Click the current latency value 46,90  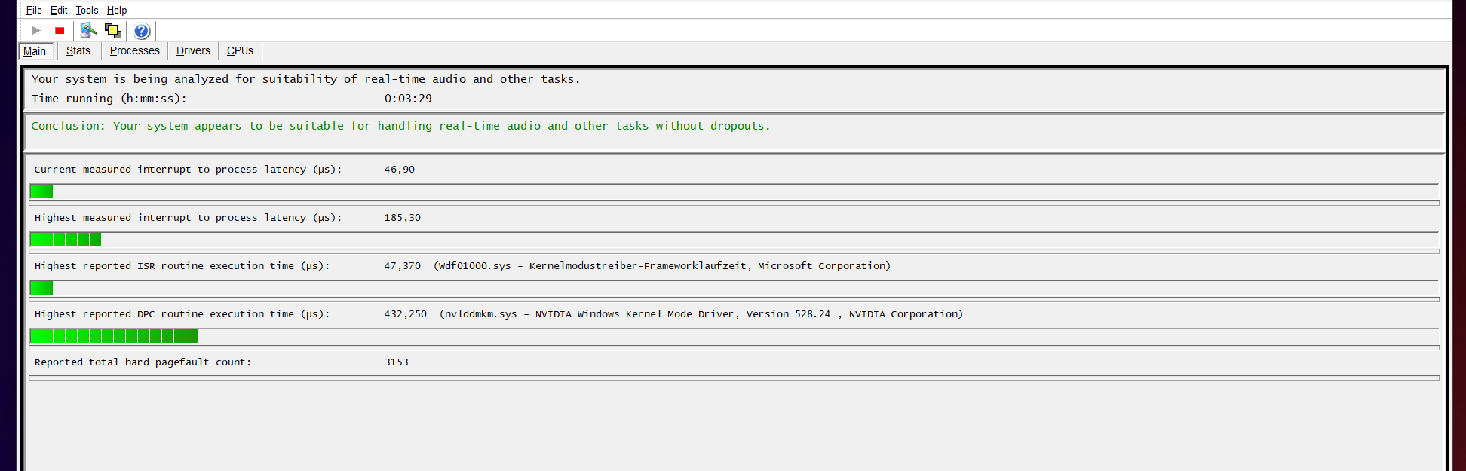pos(400,170)
